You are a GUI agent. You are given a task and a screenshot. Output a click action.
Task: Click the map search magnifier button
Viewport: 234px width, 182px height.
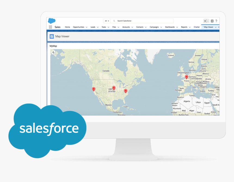53,53
